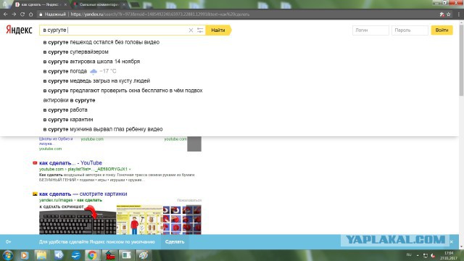The height and width of the screenshot is (261, 464).
Task: Click the youtube.com link under 'Школы из Орбиз'
Action: click(x=50, y=149)
